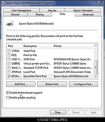The image size is (105, 122).
Task: Check the WSD-7... port checkbox
Action: click(x=9, y=59)
